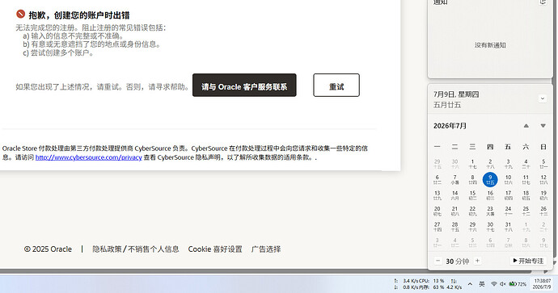This screenshot has height=293, width=558.
Task: Go to next month with down arrow
Action: [x=543, y=126]
